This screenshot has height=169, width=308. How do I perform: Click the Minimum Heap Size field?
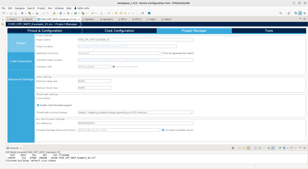pos(94,81)
